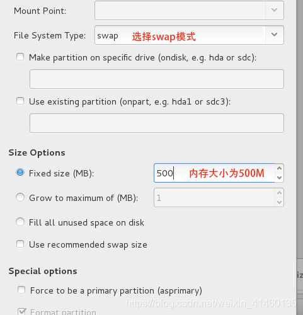The height and width of the screenshot is (315, 303).
Task: Check Force to be a primary partition
Action: (x=21, y=290)
